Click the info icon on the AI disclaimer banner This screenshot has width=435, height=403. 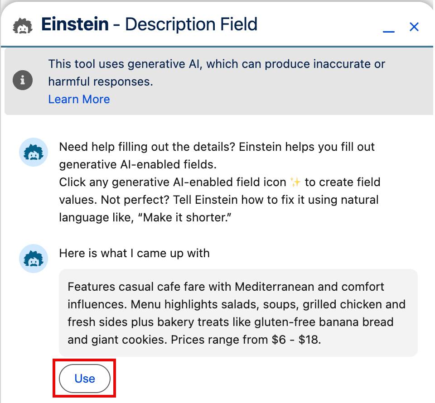pyautogui.click(x=23, y=80)
